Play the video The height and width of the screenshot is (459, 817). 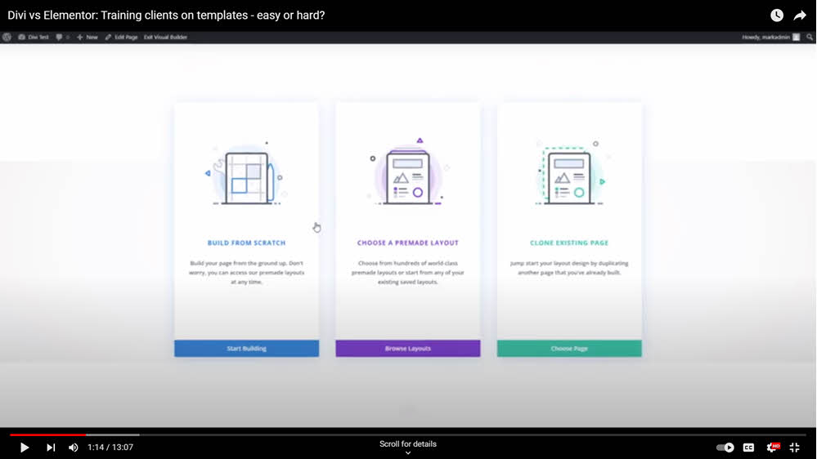pos(24,447)
